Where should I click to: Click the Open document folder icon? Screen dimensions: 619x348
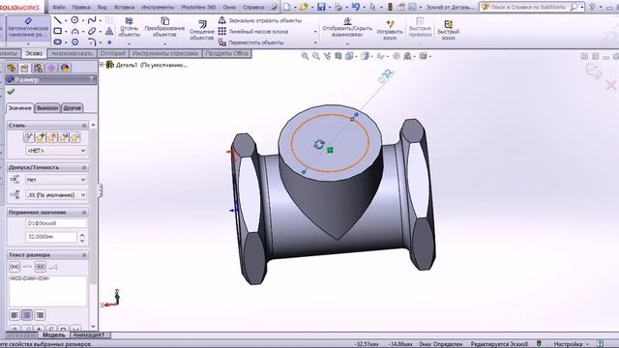304,7
